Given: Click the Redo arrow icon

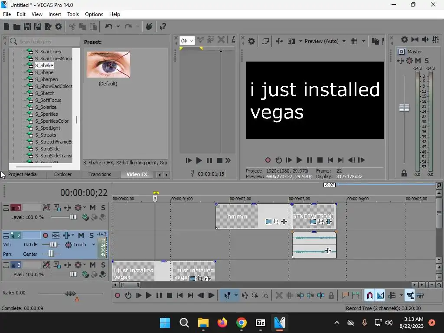Looking at the screenshot, I should [128, 26].
